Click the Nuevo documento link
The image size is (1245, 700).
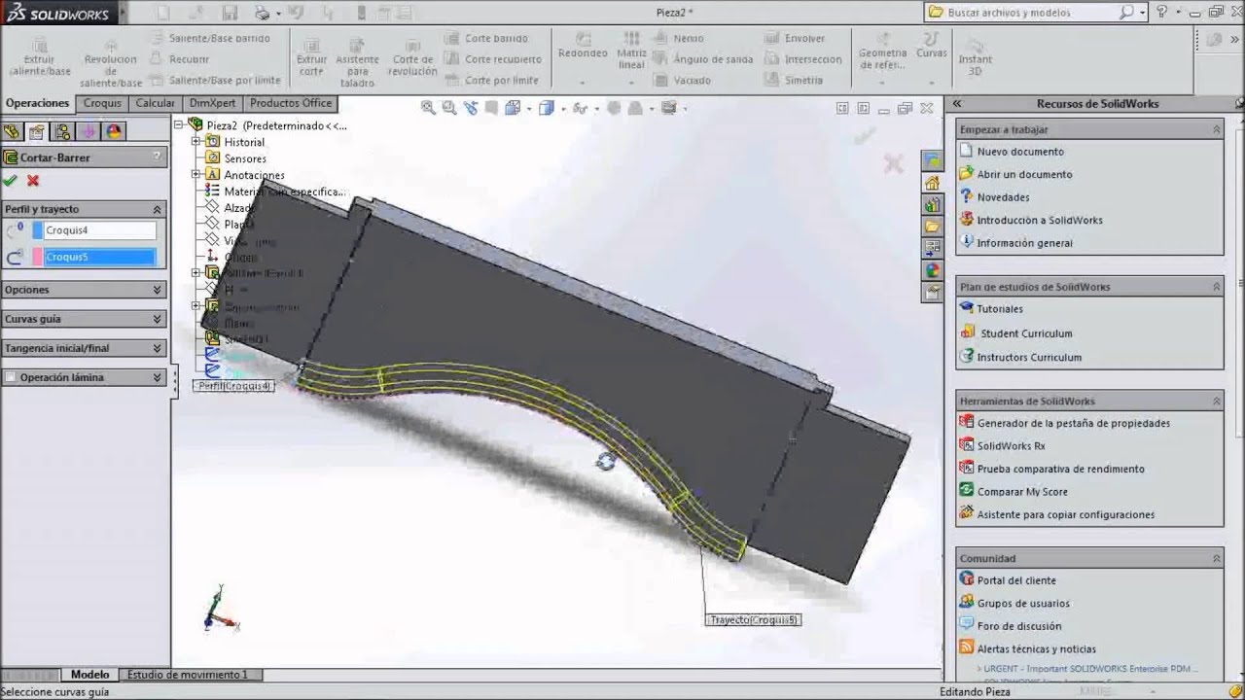coord(1020,152)
